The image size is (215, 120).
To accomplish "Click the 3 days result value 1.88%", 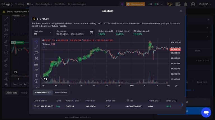I will click(102, 34).
